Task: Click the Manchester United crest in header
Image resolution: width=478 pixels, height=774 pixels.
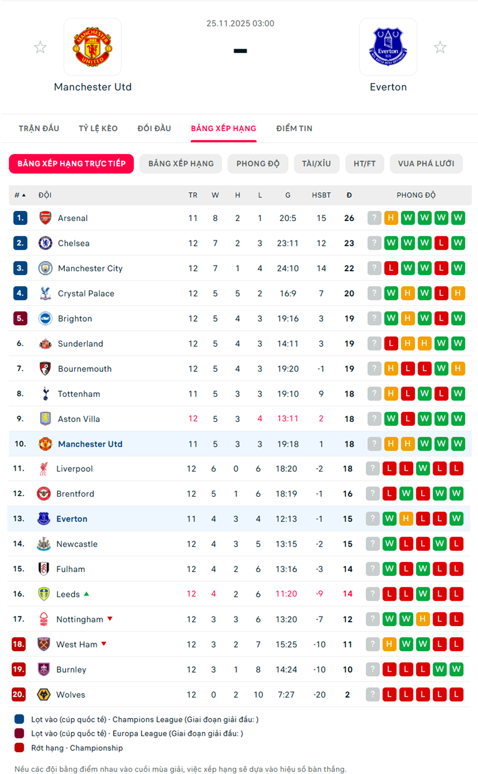Action: click(92, 47)
